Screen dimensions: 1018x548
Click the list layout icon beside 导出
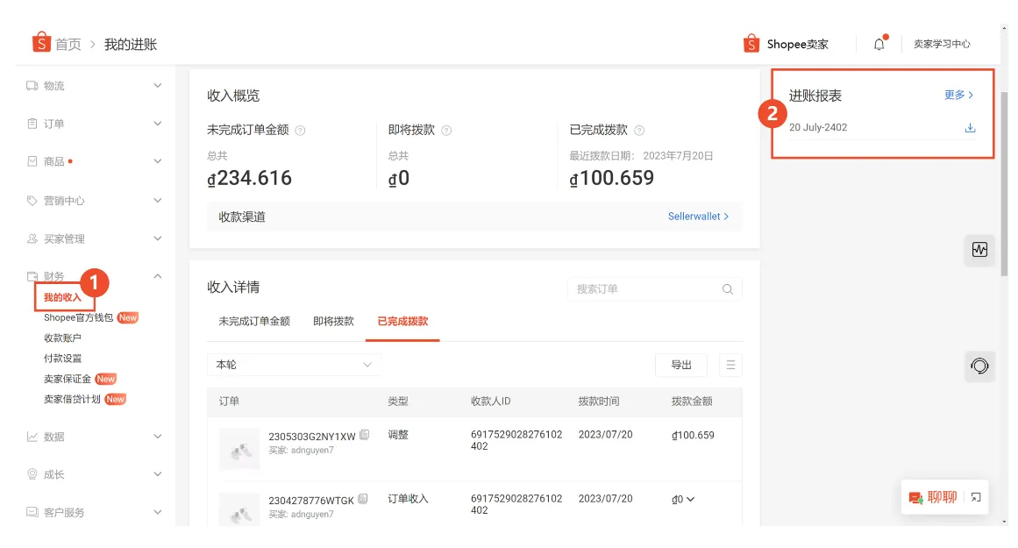(x=730, y=365)
